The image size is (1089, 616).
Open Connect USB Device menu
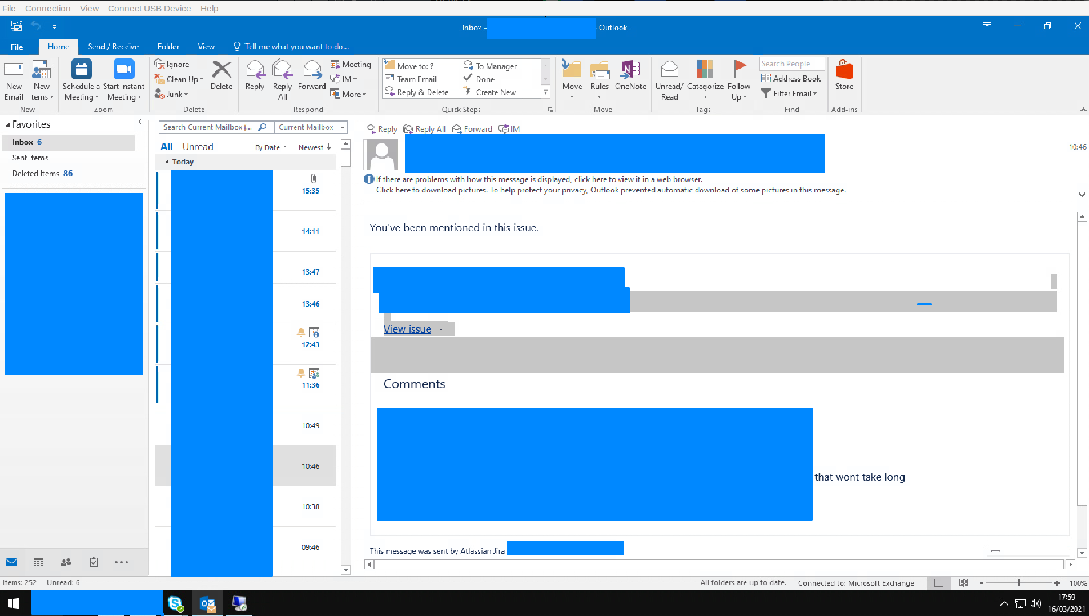click(149, 8)
